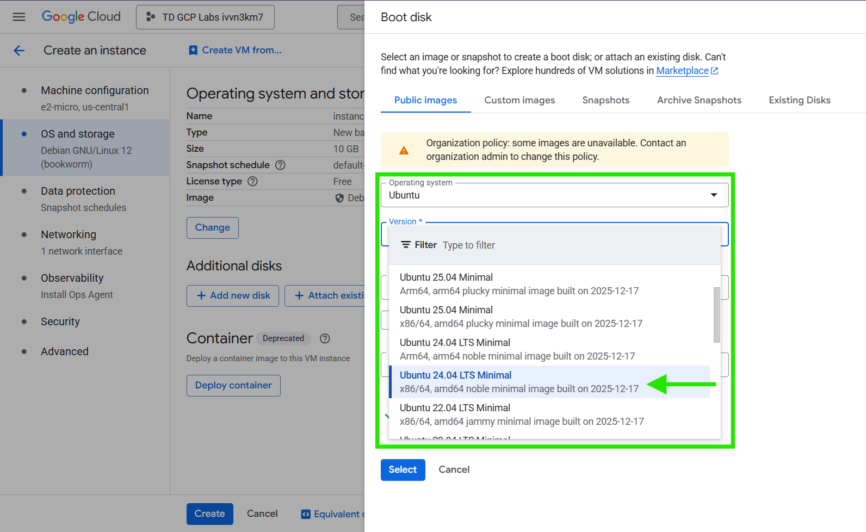Open the hamburger navigation menu
The image size is (866, 532).
point(19,17)
